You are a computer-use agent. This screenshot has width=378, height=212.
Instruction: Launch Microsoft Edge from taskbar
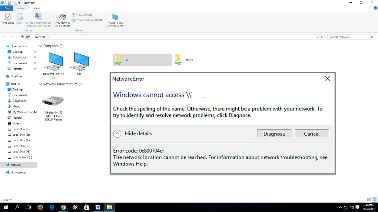coord(52,207)
